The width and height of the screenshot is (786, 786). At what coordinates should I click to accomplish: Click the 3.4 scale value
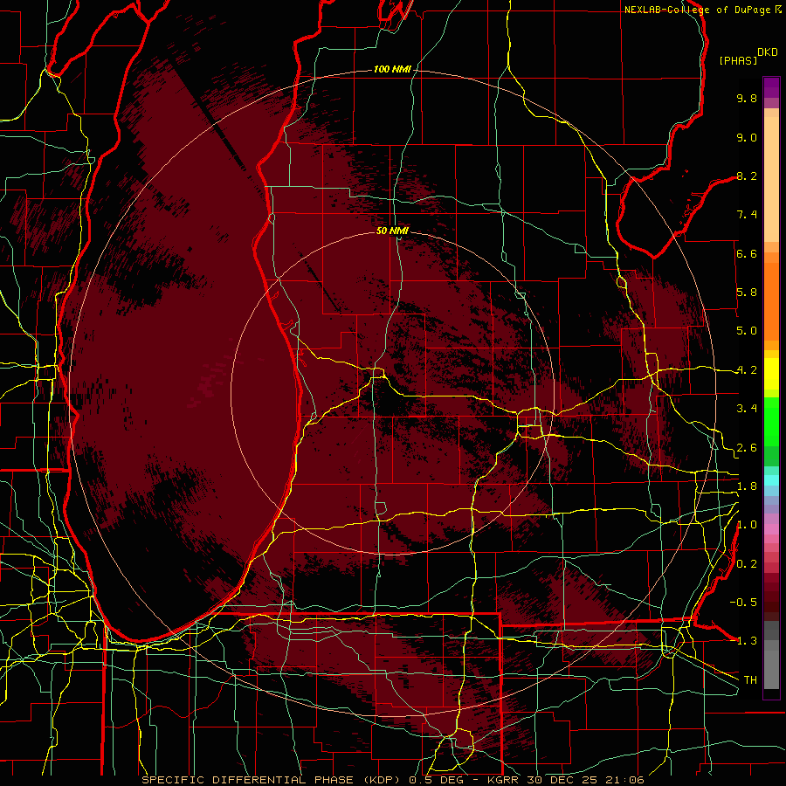click(747, 409)
